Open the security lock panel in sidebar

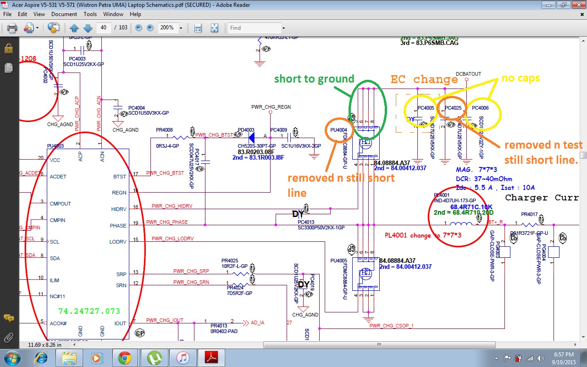coord(8,48)
